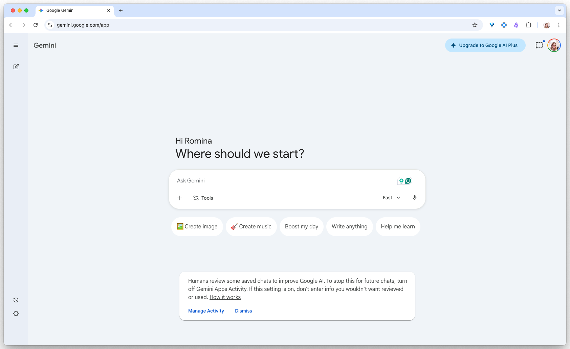570x349 pixels.
Task: Click the green lightbulb extension icon in prompt
Action: point(401,181)
